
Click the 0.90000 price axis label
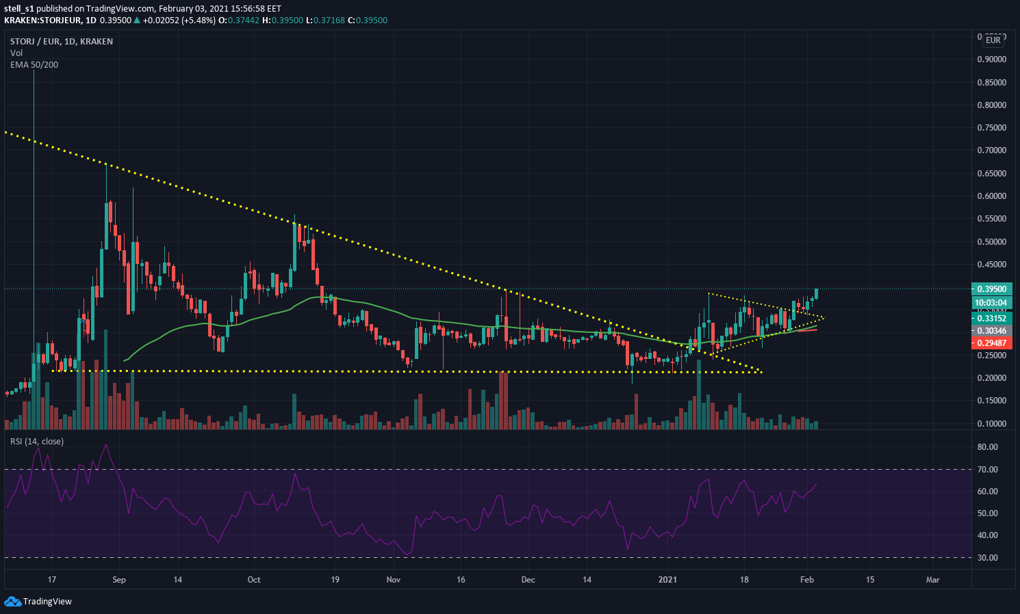click(991, 59)
